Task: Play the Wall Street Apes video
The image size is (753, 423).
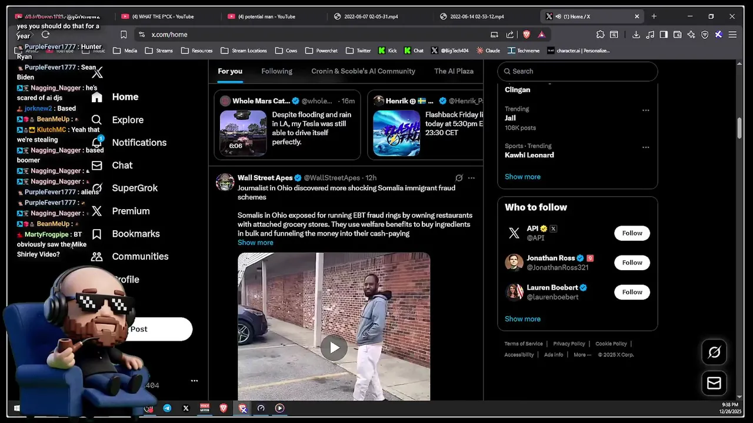Action: (x=334, y=348)
